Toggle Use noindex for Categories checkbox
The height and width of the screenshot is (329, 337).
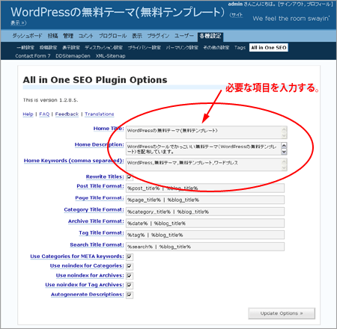point(130,266)
